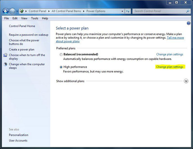Open the blue help question mark icon
Image resolution: width=193 pixels, height=149 pixels.
[188, 23]
